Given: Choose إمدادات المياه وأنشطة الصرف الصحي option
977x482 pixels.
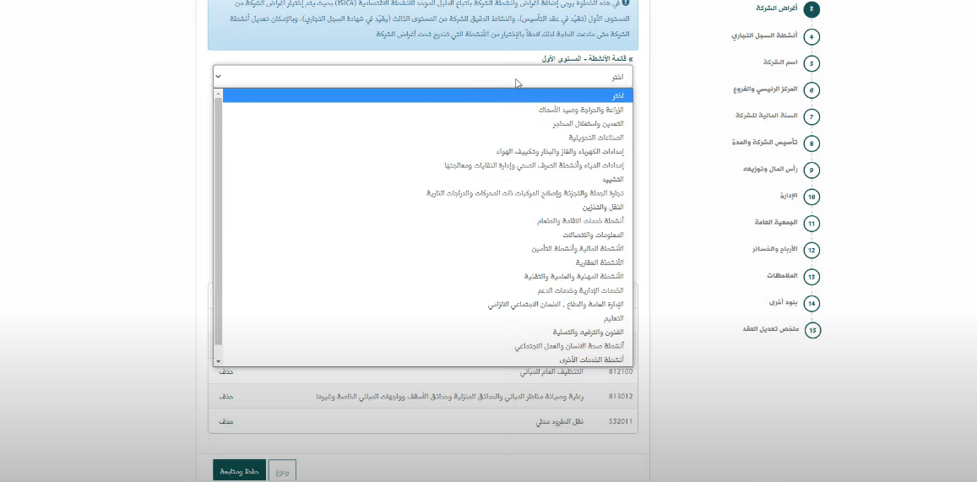Looking at the screenshot, I should click(427, 165).
